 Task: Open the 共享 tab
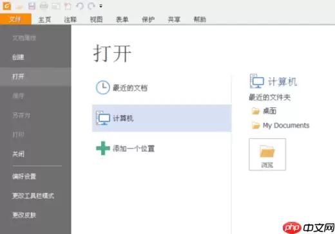coord(174,19)
